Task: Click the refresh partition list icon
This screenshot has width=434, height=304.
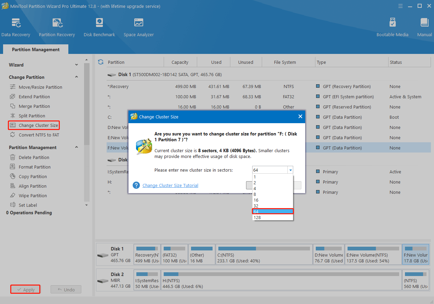Action: [100, 62]
